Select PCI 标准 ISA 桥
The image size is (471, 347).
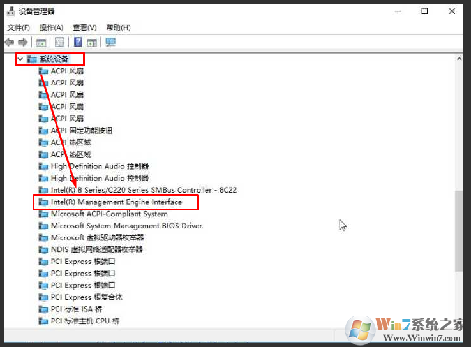77,309
